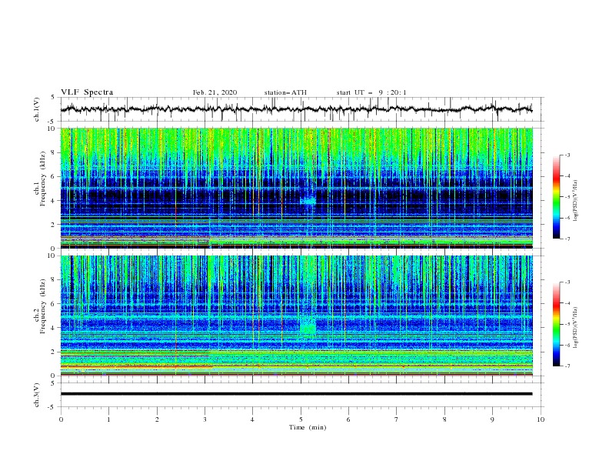The width and height of the screenshot is (609, 471).
Task: Click time axis tick label "3"
Action: click(x=205, y=419)
